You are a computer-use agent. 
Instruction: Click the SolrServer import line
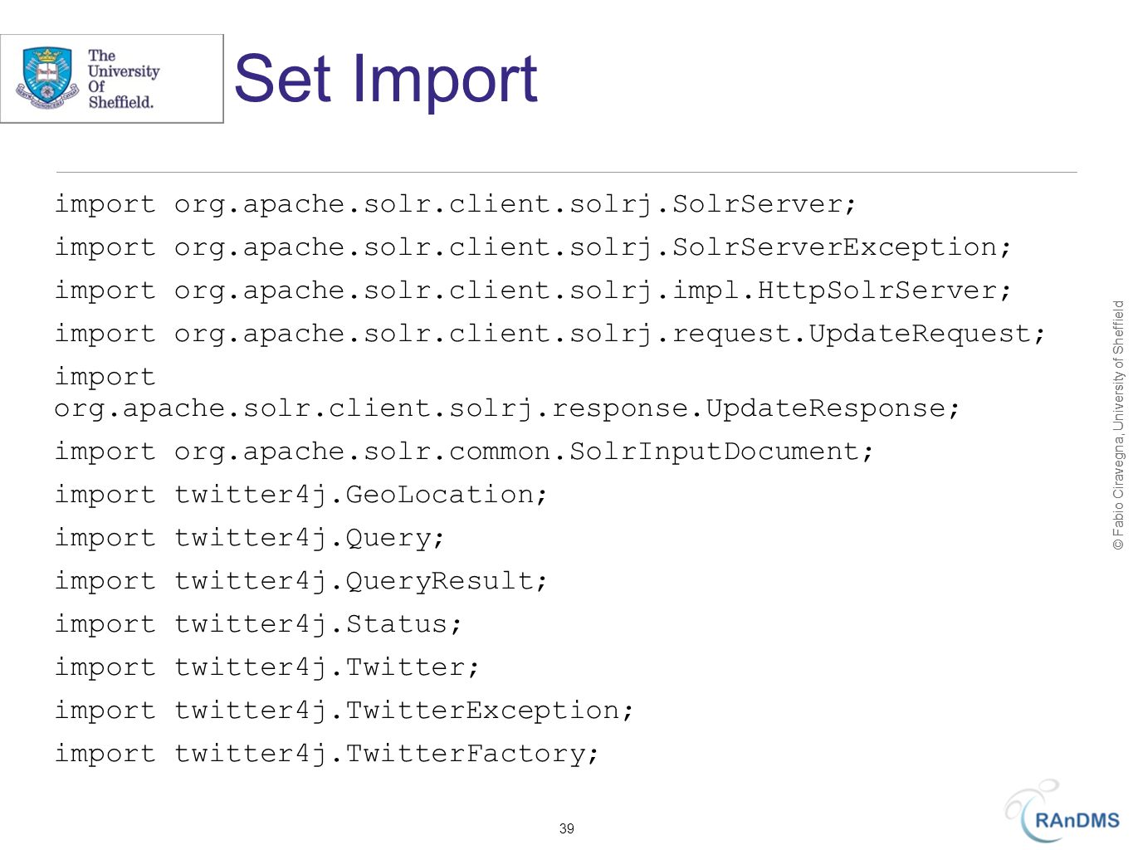455,204
